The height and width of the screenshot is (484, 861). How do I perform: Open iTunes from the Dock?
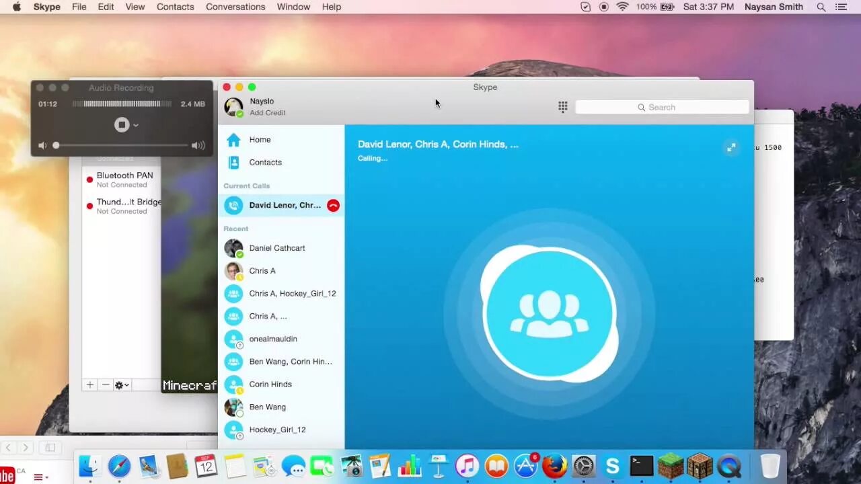coord(467,466)
